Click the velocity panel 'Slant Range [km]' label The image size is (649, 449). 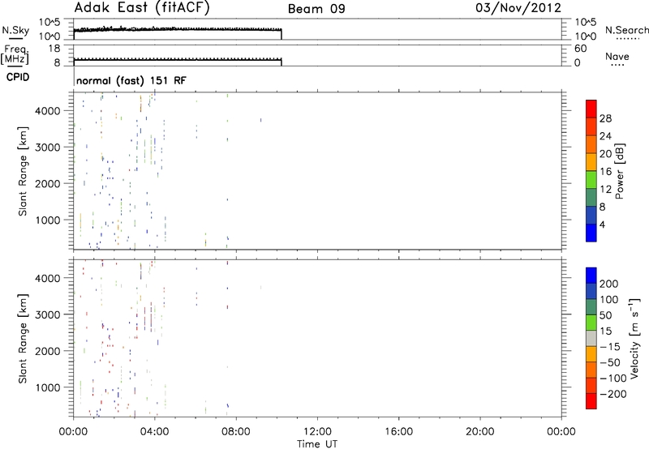(23, 339)
